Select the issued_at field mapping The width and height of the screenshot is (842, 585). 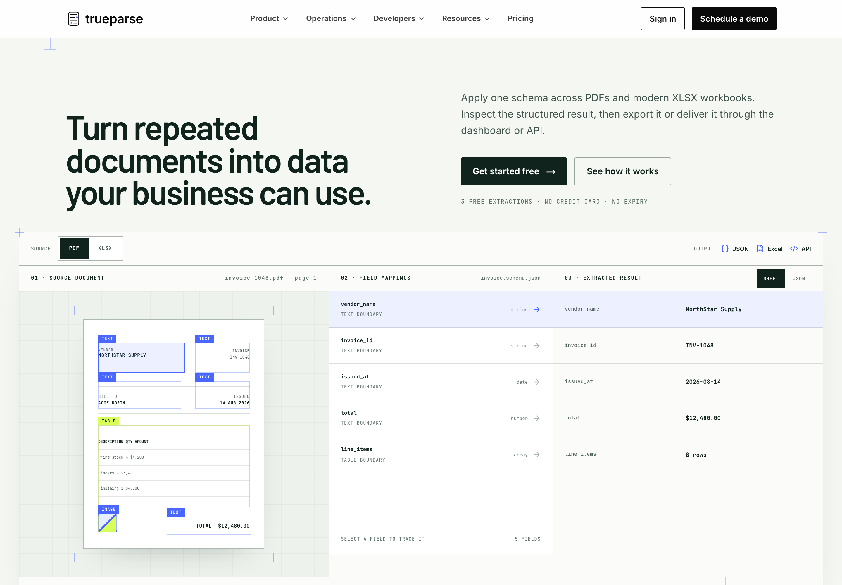[440, 382]
